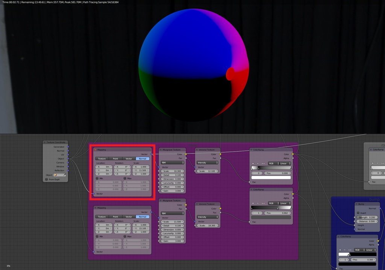
Task: Switch the Mapping node to Point mode
Action: tap(115, 158)
